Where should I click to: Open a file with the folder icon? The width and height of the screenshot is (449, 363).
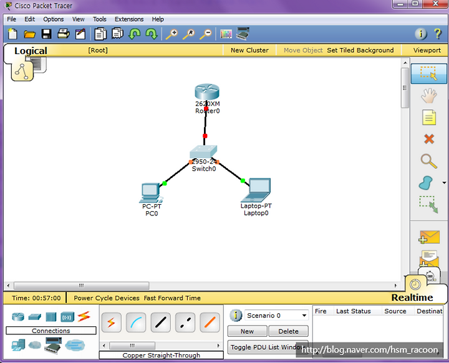pyautogui.click(x=29, y=34)
